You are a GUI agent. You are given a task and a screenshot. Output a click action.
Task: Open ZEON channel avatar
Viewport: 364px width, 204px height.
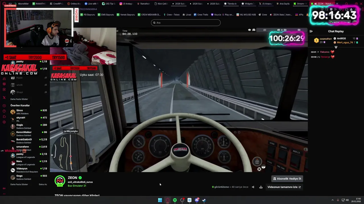point(60,181)
